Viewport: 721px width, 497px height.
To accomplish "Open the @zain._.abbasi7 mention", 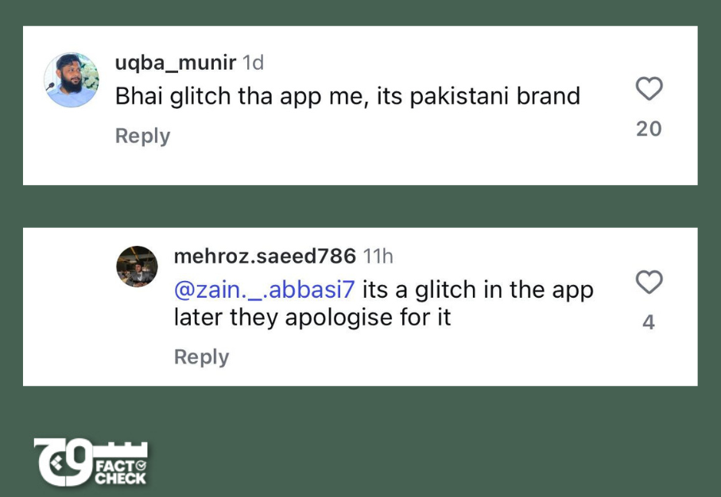I will tap(265, 291).
